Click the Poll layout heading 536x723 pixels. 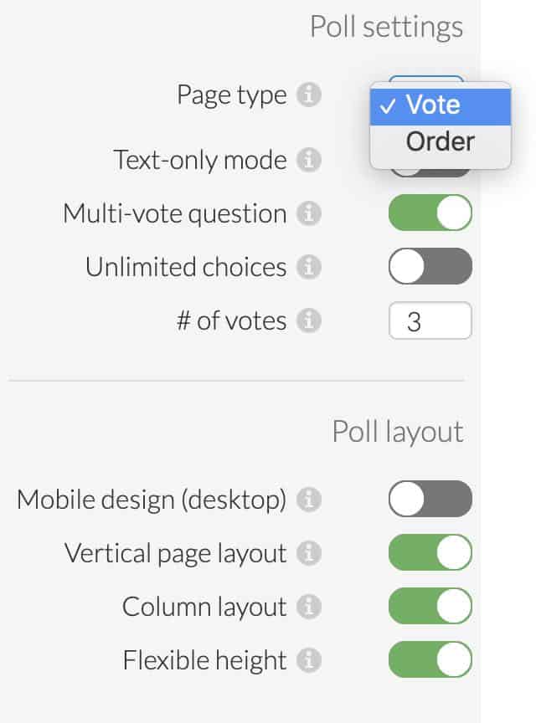(398, 432)
